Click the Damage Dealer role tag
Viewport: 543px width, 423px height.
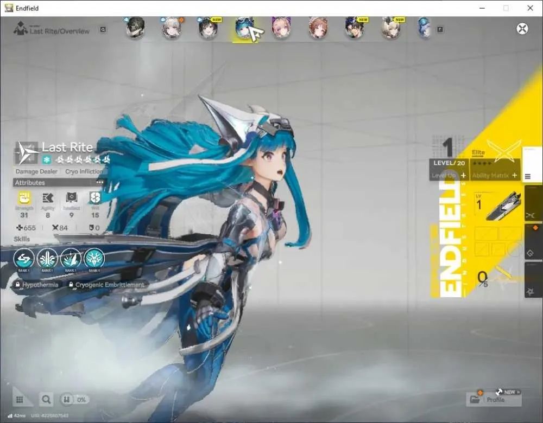(x=36, y=171)
